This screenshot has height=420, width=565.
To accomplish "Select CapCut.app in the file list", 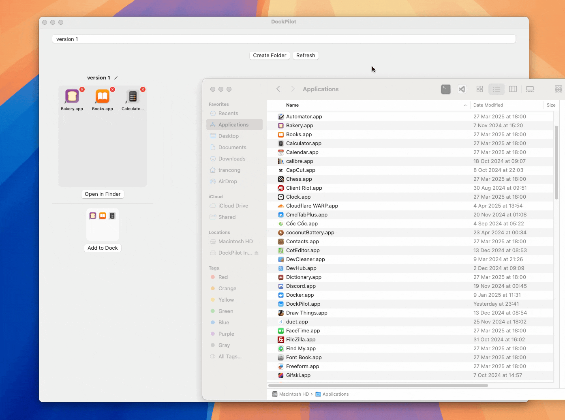I will point(410,170).
